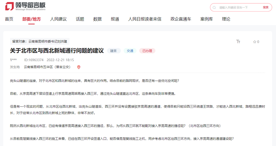Image resolution: width=276 pixels, height=146 pixels.
Task: Open the 报道 reports tab
Action: coord(115,19)
